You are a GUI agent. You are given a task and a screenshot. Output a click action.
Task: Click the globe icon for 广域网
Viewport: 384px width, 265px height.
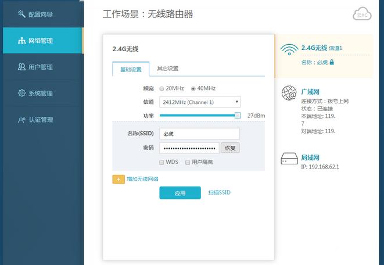(289, 93)
